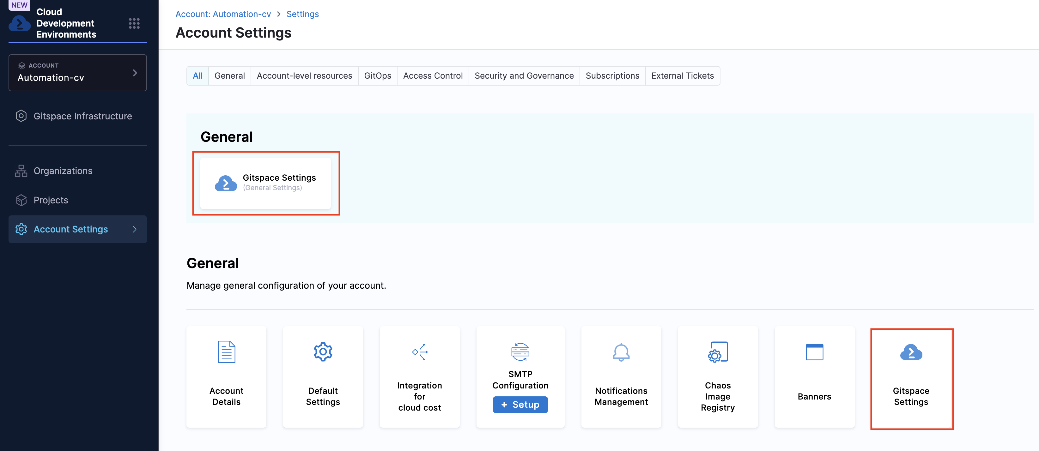Open Gitspace Infrastructure in sidebar

(82, 116)
